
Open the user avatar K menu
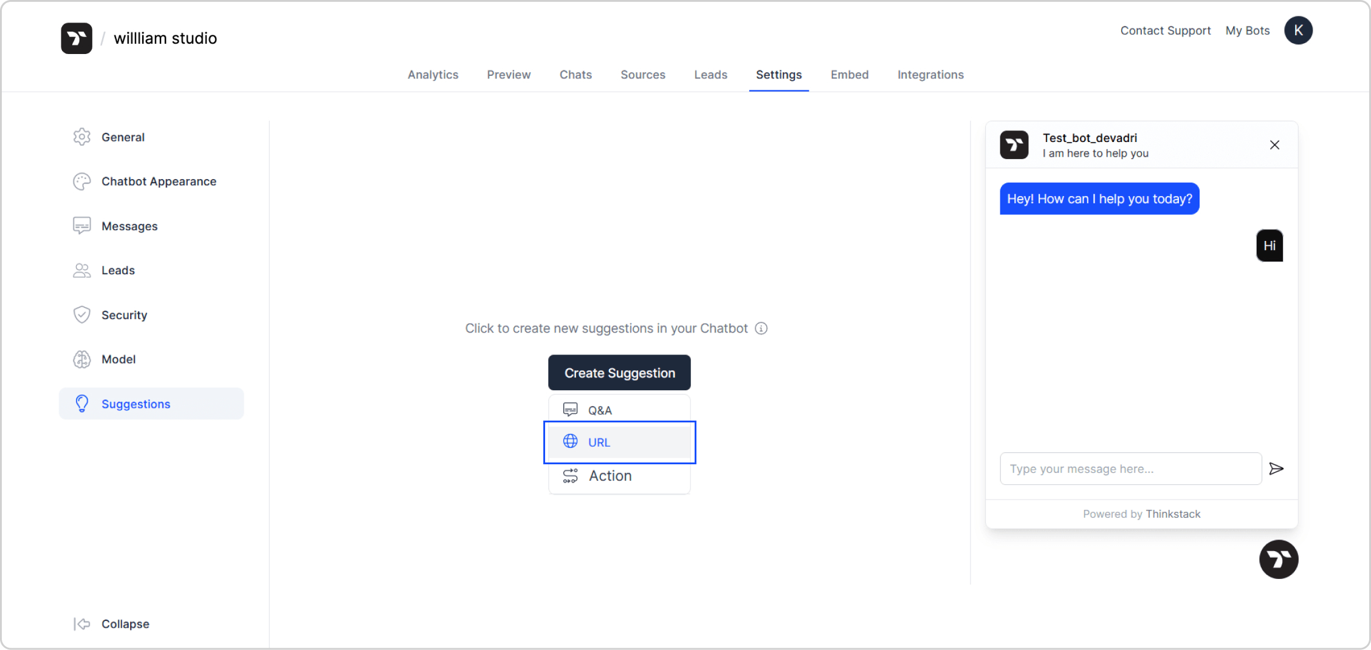pyautogui.click(x=1298, y=30)
